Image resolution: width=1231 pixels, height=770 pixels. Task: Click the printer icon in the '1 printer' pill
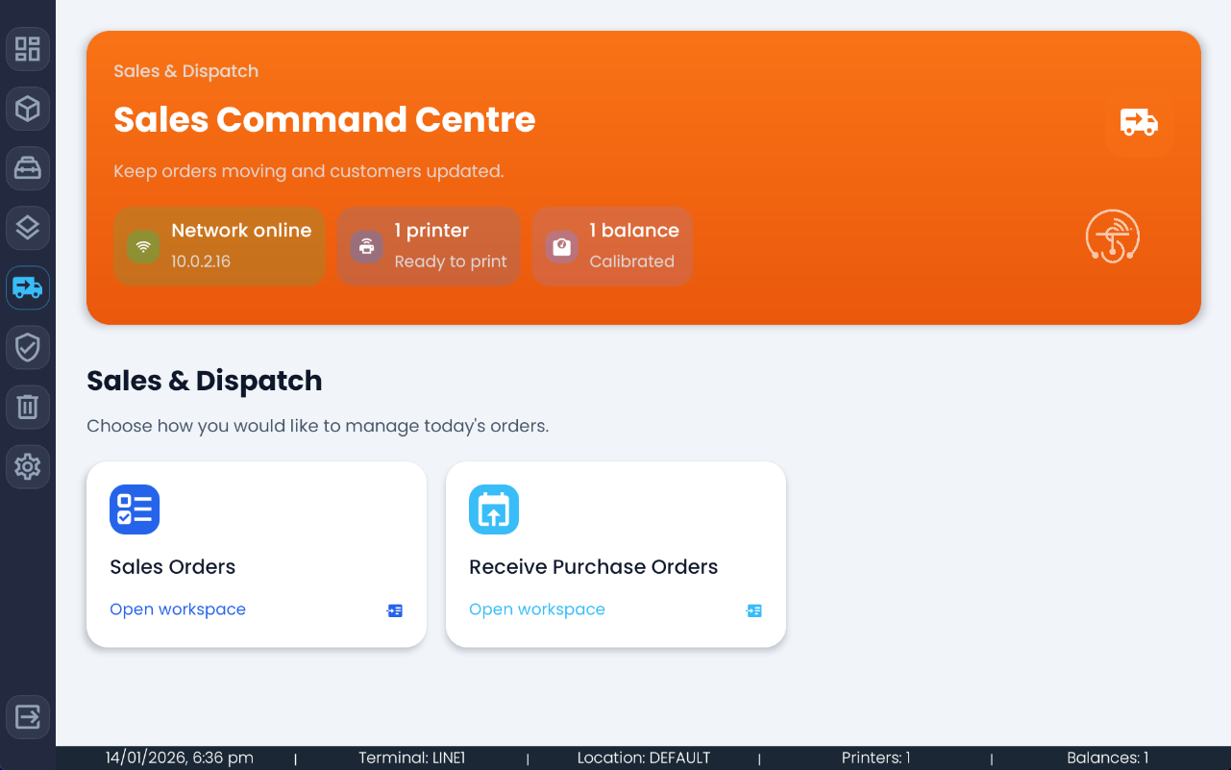pyautogui.click(x=366, y=246)
